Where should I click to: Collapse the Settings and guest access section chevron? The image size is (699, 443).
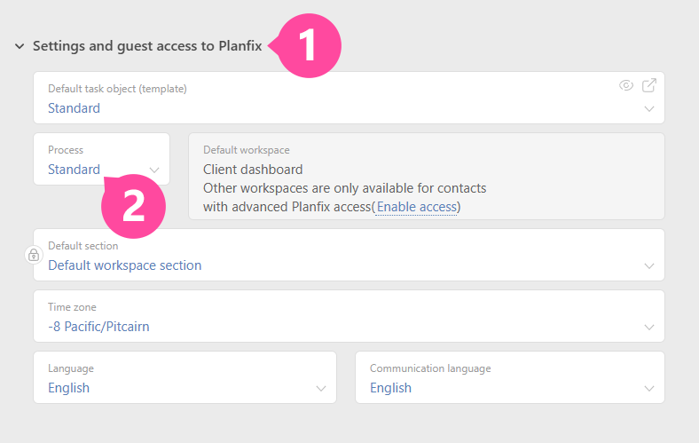pyautogui.click(x=20, y=46)
